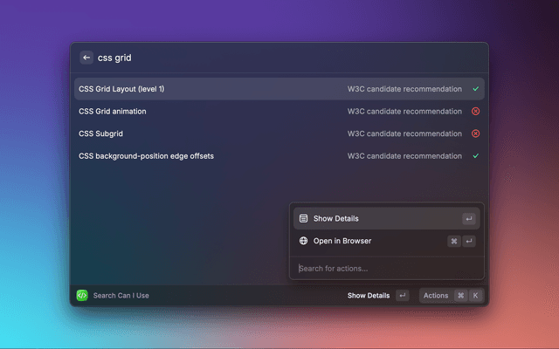Click the back arrow button

[x=86, y=58]
